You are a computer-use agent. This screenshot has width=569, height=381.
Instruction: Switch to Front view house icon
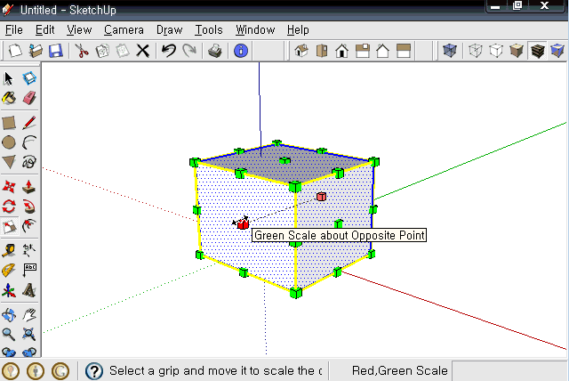click(341, 51)
